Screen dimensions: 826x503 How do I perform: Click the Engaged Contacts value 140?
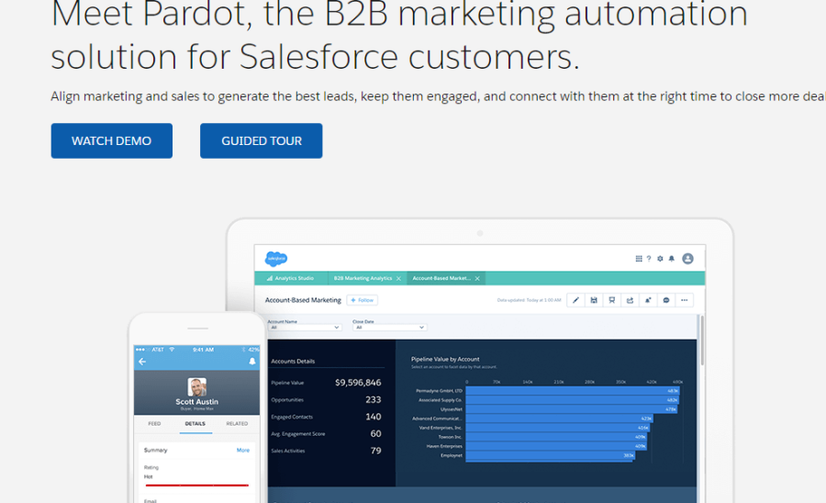tap(373, 417)
